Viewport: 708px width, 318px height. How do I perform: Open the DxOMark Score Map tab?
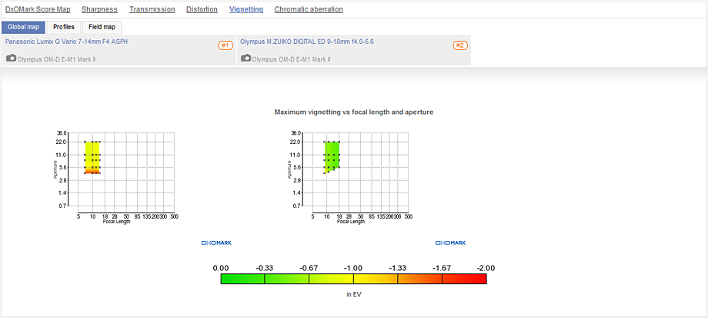point(38,9)
